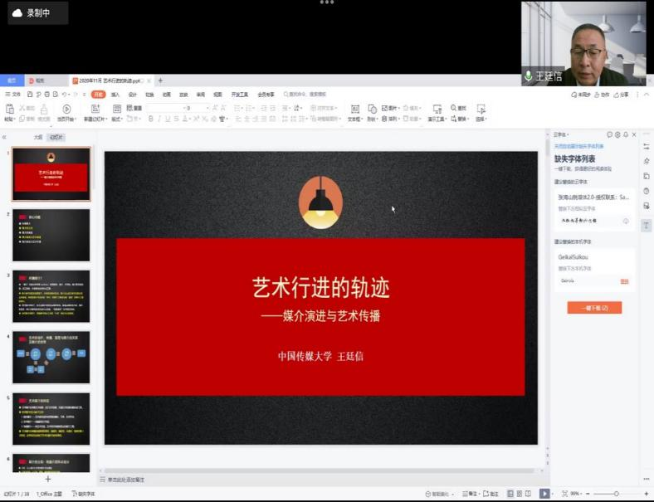The image size is (654, 502).
Task: Collapse the slide thumbnail panel with chevron
Action: 5,137
